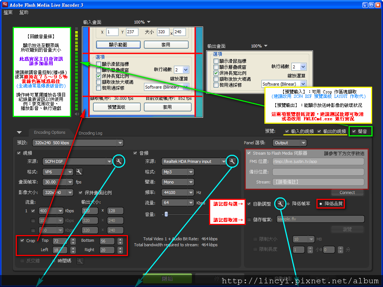The image size is (383, 287).
Task: Click the Flash Media Encoder title bar icon
Action: pyautogui.click(x=5, y=4)
